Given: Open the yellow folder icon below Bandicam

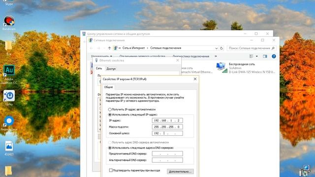Looking at the screenshot, I should 9,46.
